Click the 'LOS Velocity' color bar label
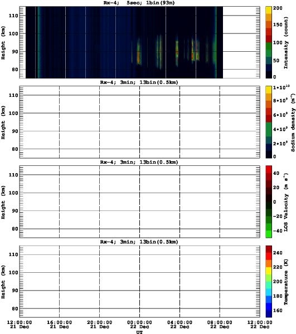Image resolution: width=296 pixels, height=334 pixels. click(x=286, y=212)
